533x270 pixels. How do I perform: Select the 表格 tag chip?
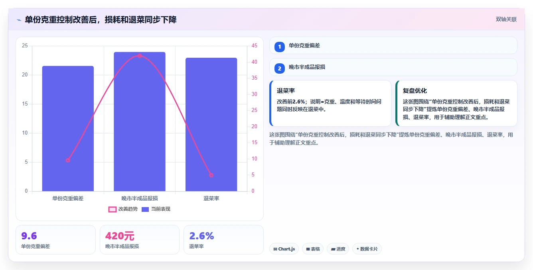click(313, 249)
